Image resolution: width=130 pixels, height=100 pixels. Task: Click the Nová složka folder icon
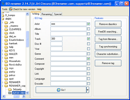6,65
